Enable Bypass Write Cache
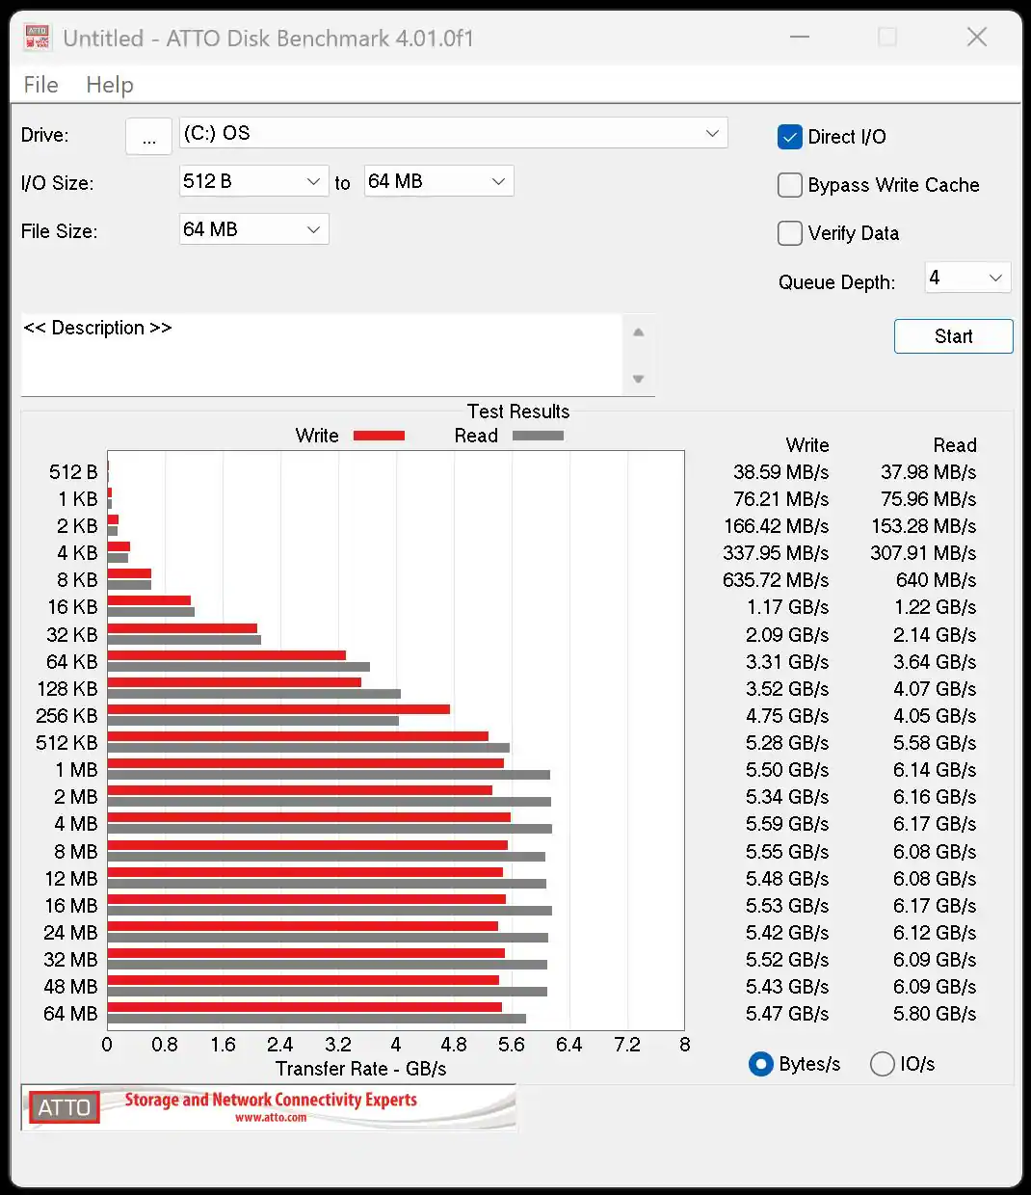This screenshot has width=1031, height=1195. (x=789, y=185)
